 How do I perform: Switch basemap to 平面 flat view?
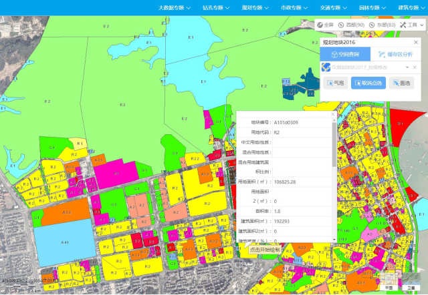click(x=389, y=288)
